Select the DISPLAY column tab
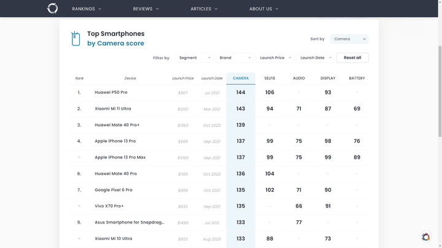Image resolution: width=442 pixels, height=248 pixels. pos(328,78)
